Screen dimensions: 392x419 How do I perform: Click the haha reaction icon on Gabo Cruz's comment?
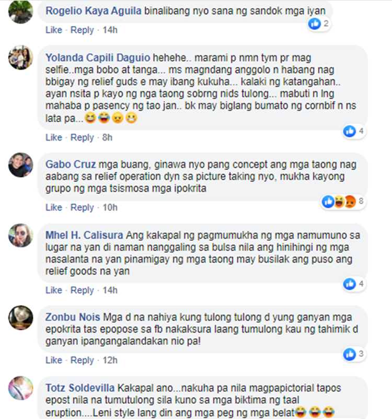click(x=339, y=202)
